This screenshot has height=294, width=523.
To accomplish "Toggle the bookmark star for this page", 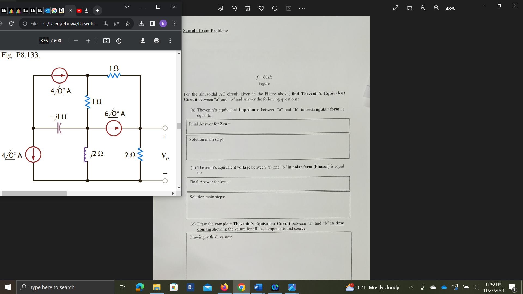I will (127, 24).
